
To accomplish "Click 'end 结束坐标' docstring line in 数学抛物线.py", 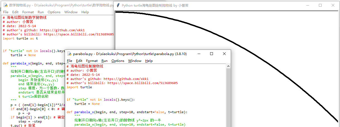I will [37, 84].
